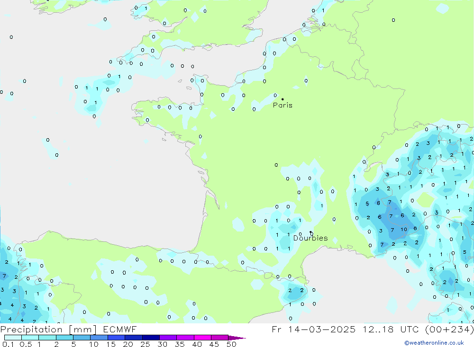Pick the 1–2 mm legend swatch
Screen dimensions: 474x347
pyautogui.click(x=47, y=338)
